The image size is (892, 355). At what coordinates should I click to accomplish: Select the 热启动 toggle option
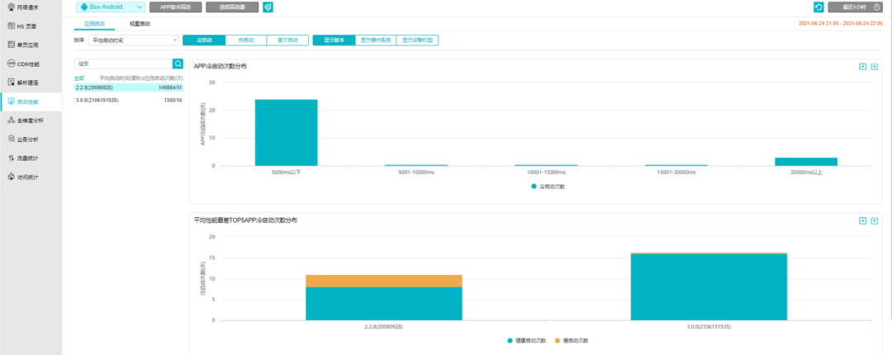pos(246,40)
